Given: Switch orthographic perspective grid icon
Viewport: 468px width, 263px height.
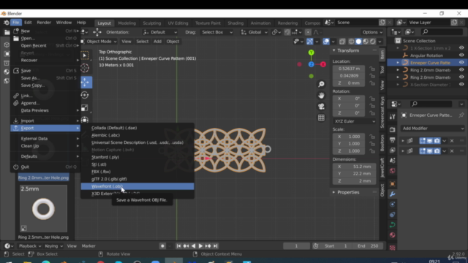Looking at the screenshot, I should (321, 118).
